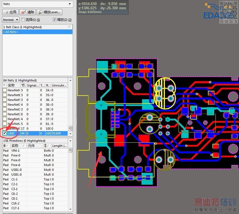The image size is (239, 214).
Task: Sort nets by Signal... column header
Action: point(33,85)
